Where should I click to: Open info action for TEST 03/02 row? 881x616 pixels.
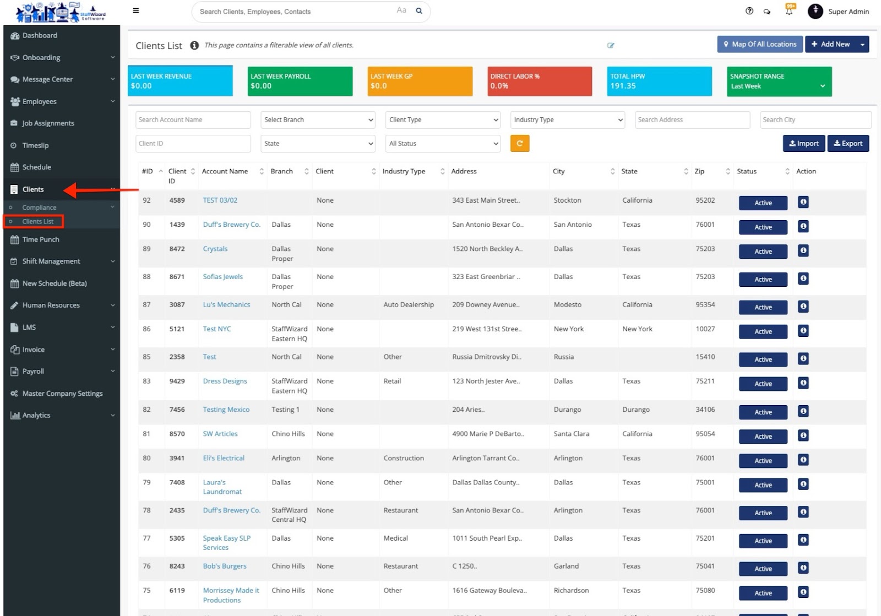pos(803,202)
